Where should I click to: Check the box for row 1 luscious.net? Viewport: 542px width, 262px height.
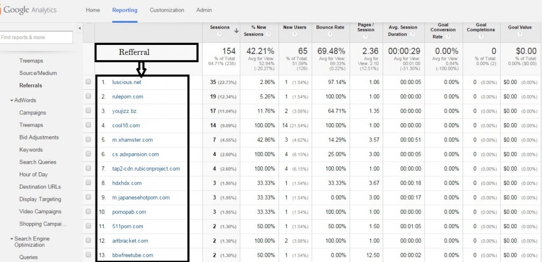pos(88,82)
